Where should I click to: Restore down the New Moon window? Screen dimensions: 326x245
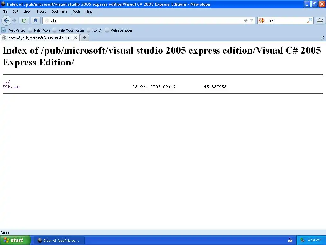tap(315, 4)
